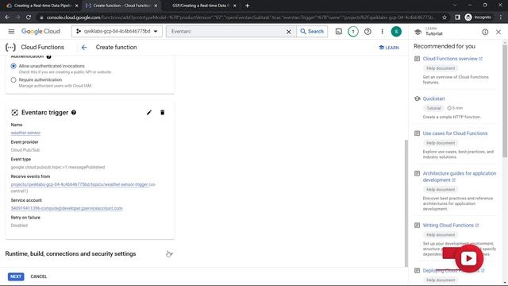
Task: Open a new browser tab
Action: click(247, 6)
